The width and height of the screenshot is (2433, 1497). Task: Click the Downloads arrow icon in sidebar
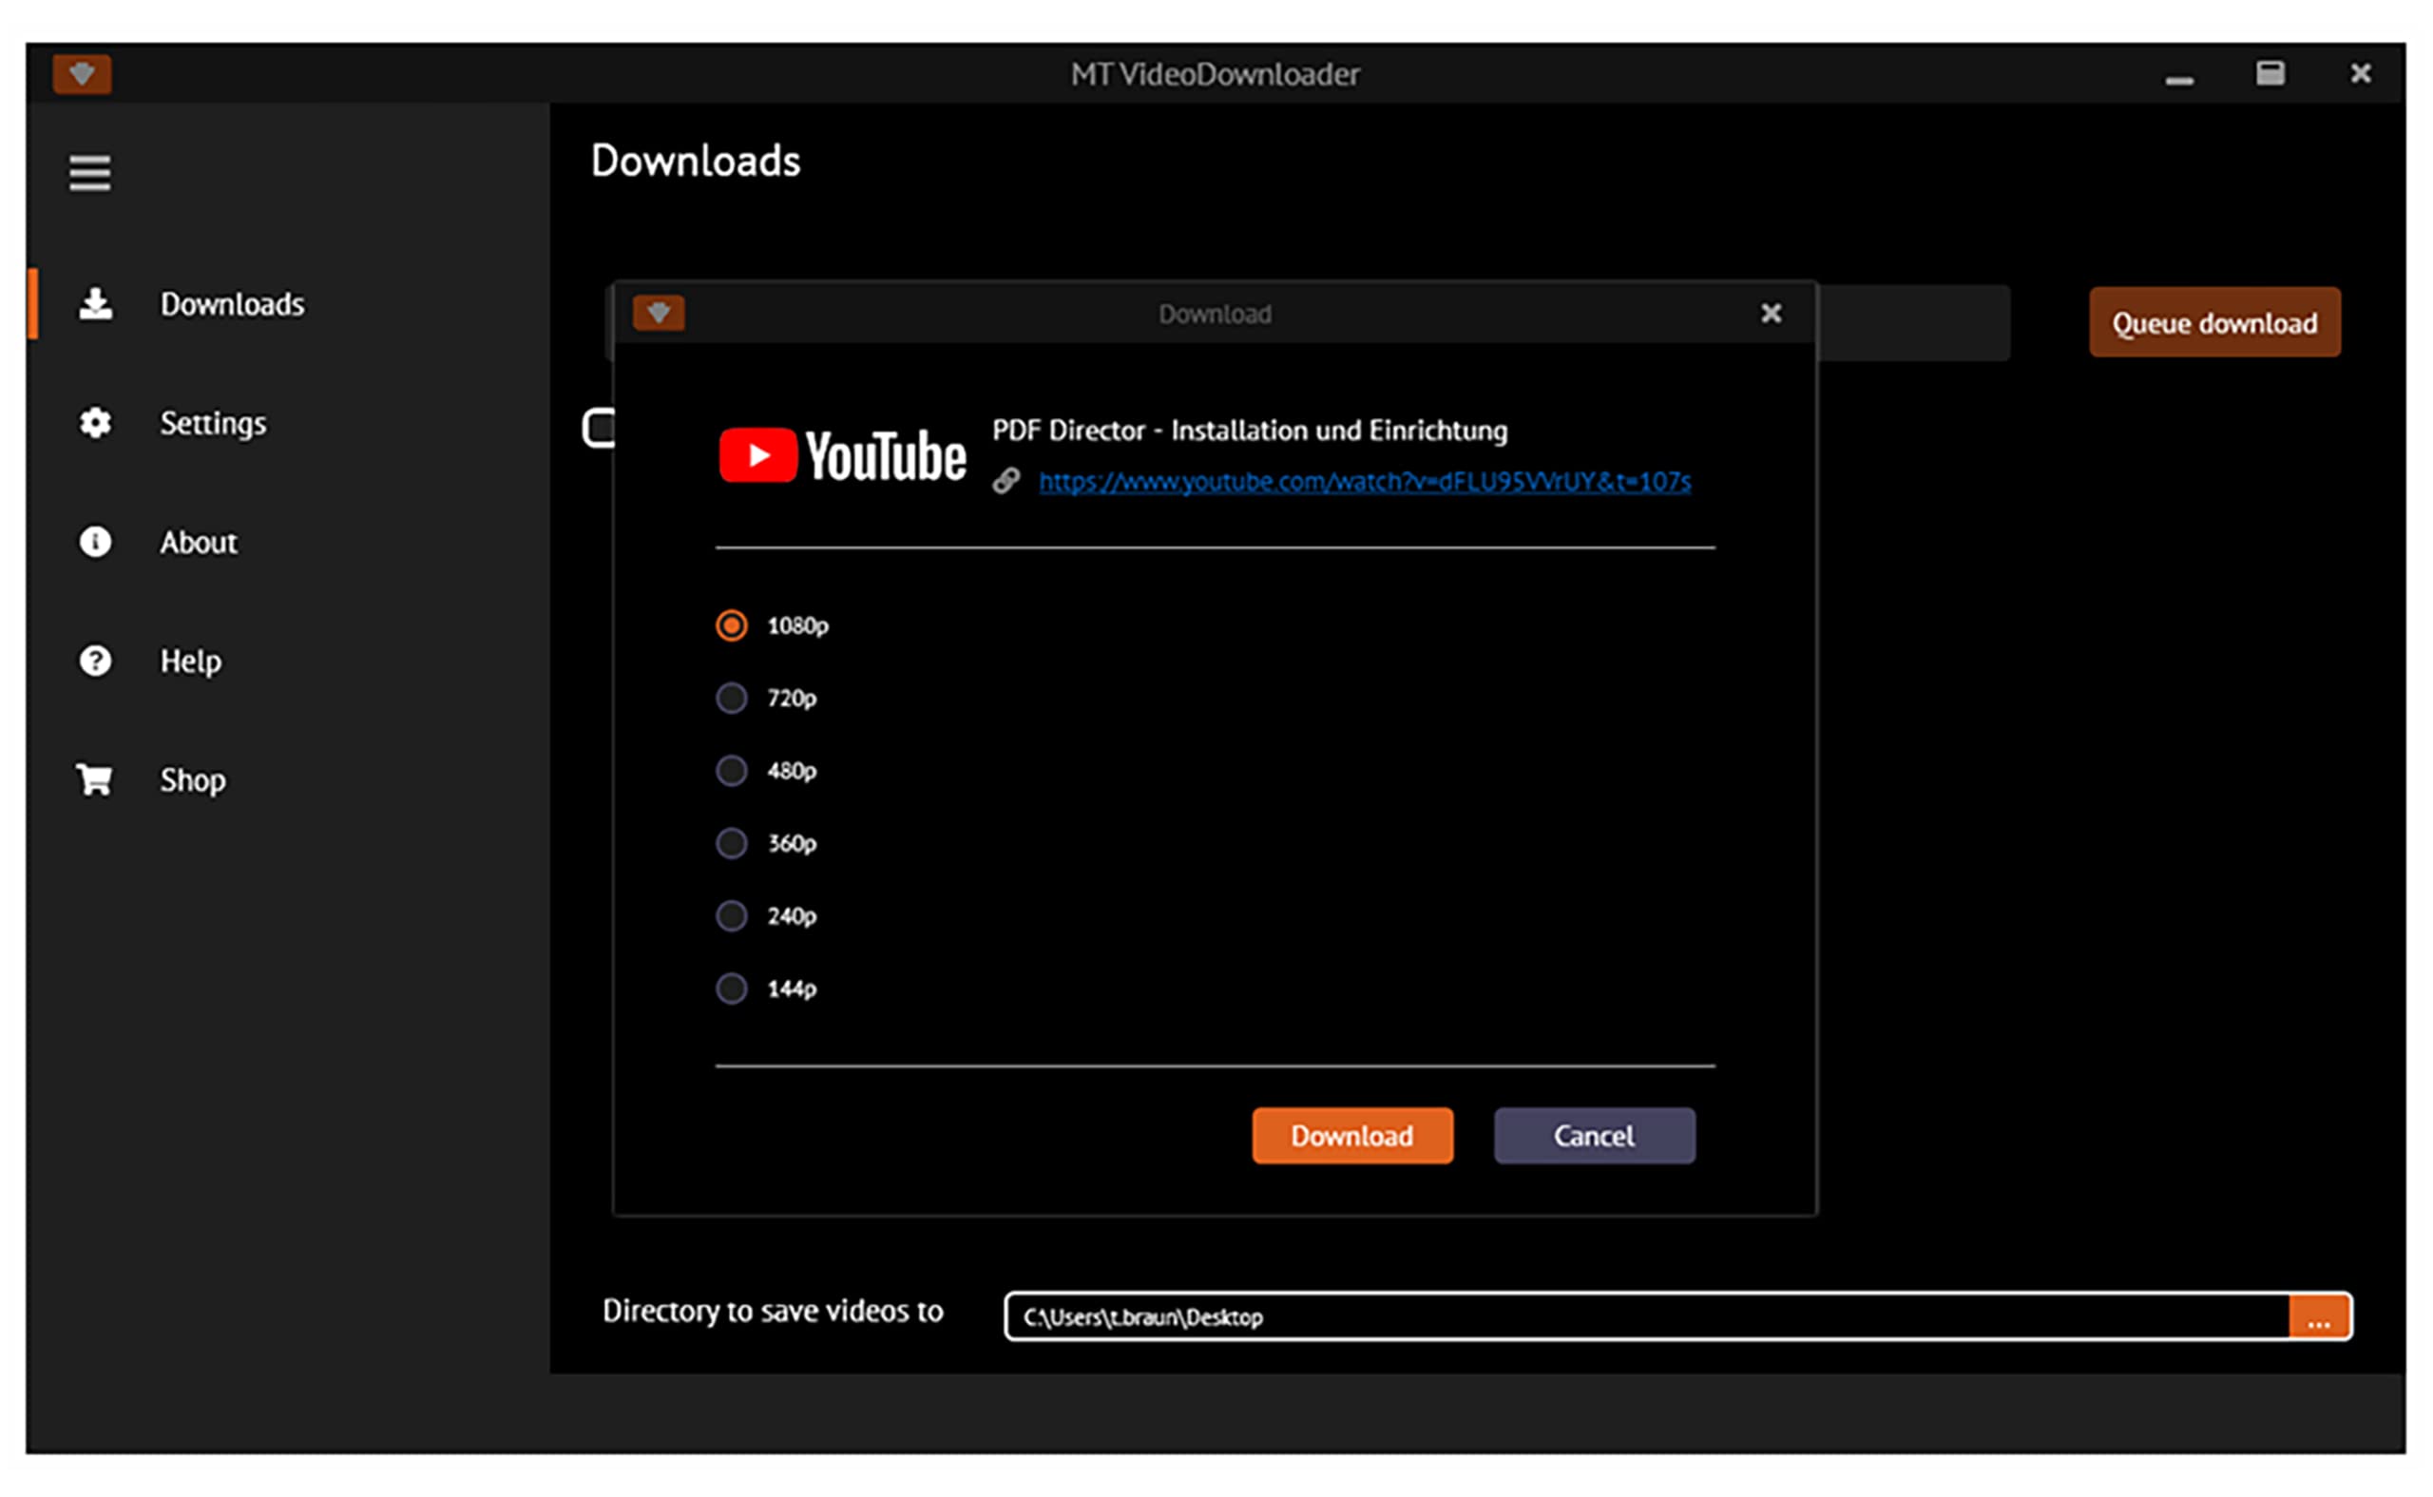(x=95, y=304)
